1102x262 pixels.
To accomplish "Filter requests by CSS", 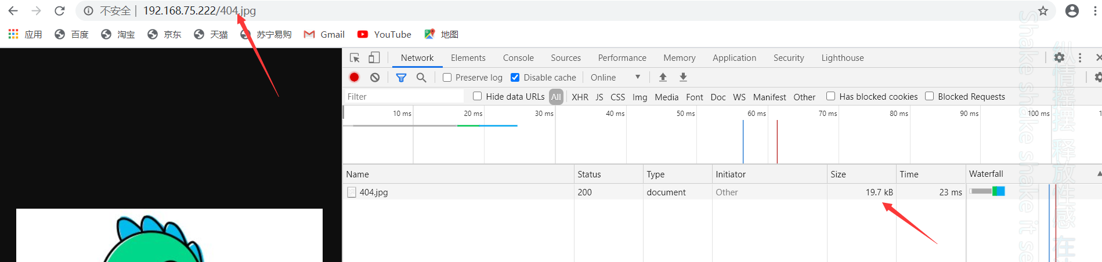I will (617, 97).
